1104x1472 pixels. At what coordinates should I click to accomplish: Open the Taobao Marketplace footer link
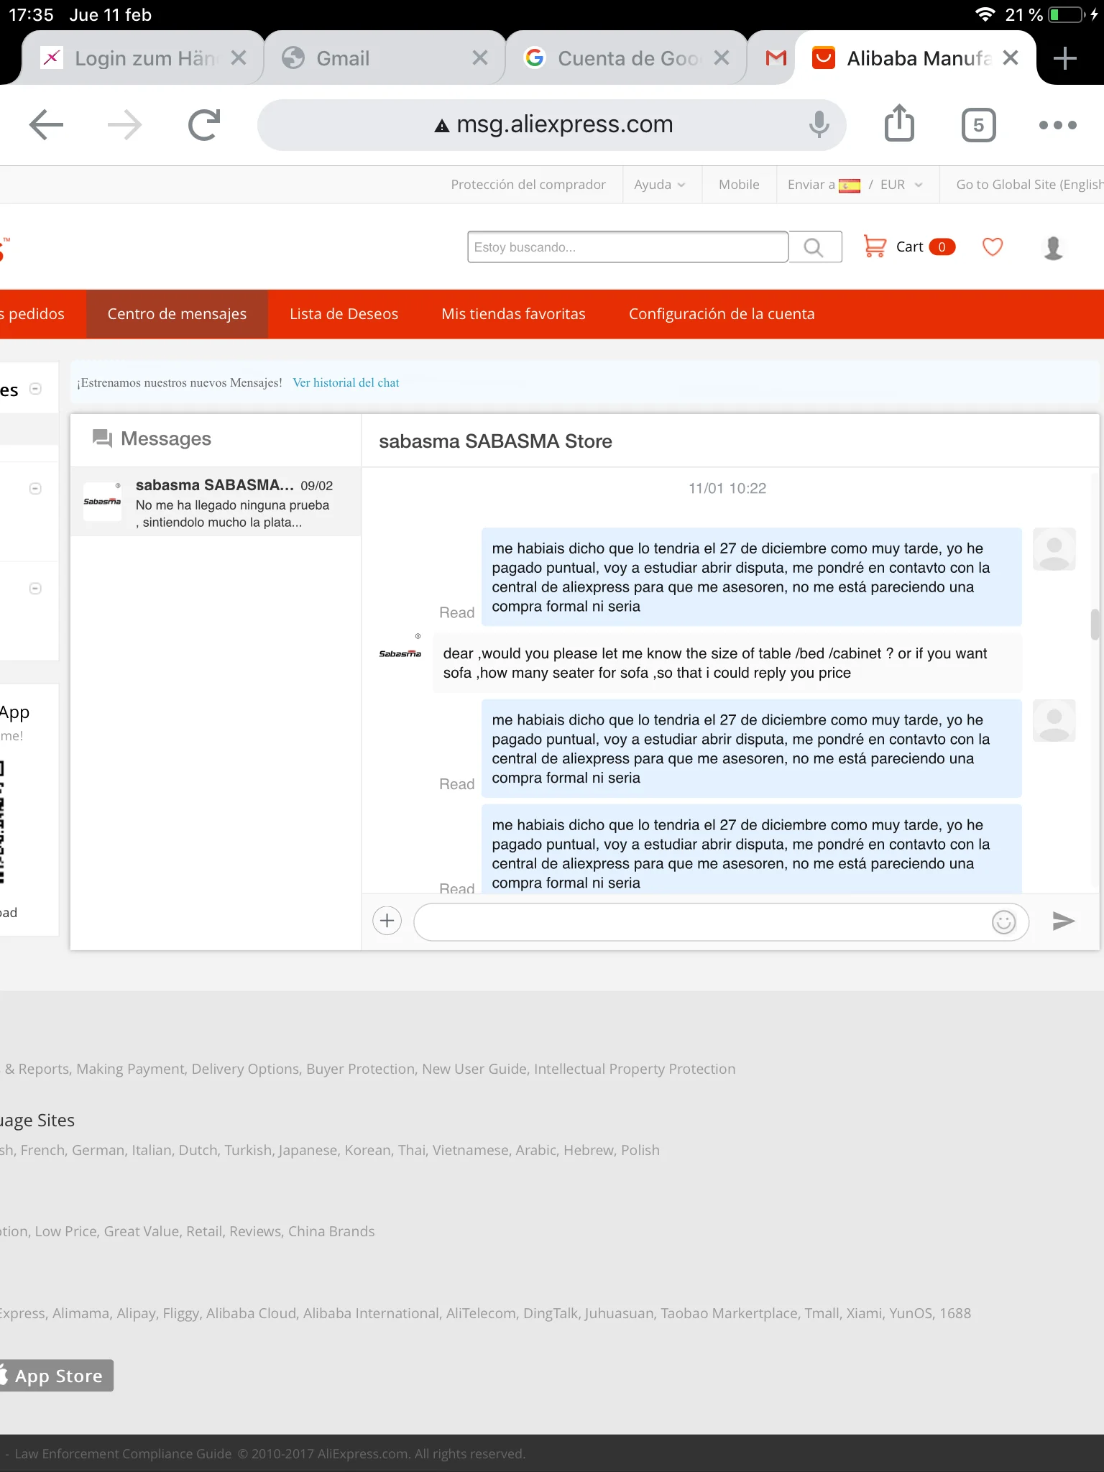pyautogui.click(x=729, y=1314)
